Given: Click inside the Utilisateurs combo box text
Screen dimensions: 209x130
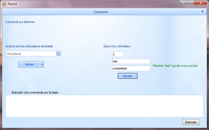Looking at the screenshot, I should 30,54.
